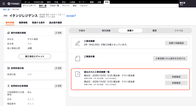Click the pencil icon beside 工事見積書
This screenshot has height=106, width=196.
coord(78,43)
